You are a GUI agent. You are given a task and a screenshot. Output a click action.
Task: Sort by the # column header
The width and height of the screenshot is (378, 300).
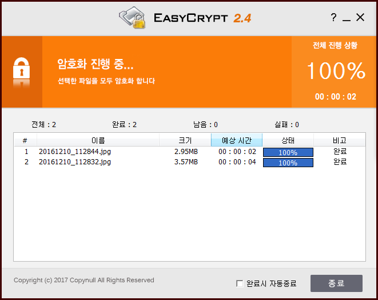pyautogui.click(x=25, y=140)
